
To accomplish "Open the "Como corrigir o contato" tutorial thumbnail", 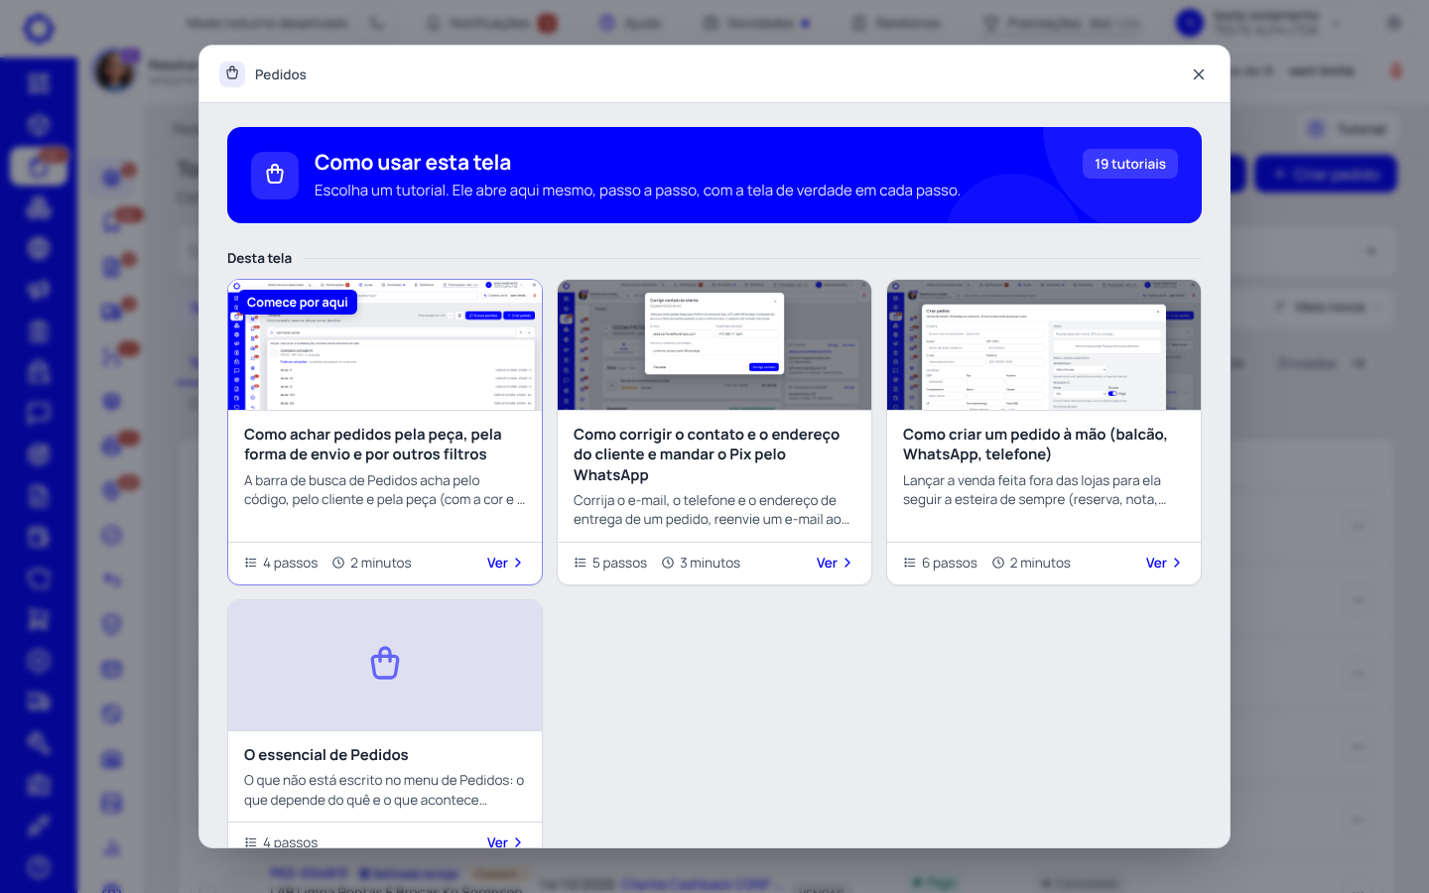I will click(714, 345).
